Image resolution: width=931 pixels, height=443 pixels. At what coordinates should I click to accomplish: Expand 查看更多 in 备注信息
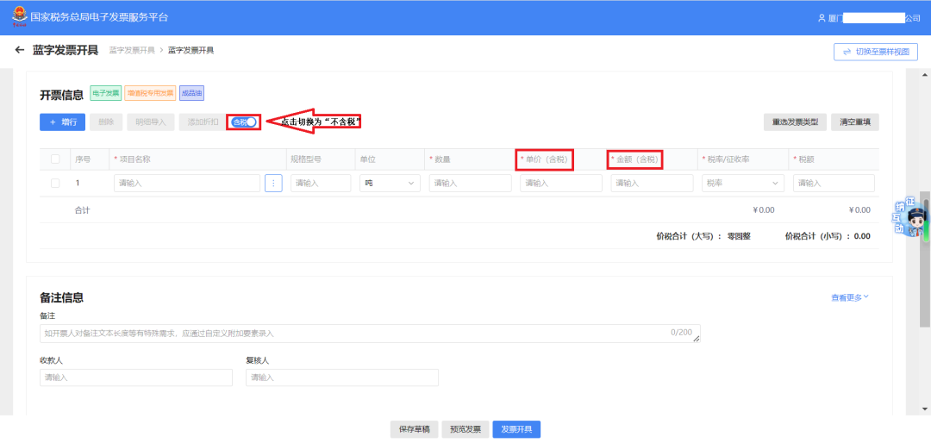850,297
